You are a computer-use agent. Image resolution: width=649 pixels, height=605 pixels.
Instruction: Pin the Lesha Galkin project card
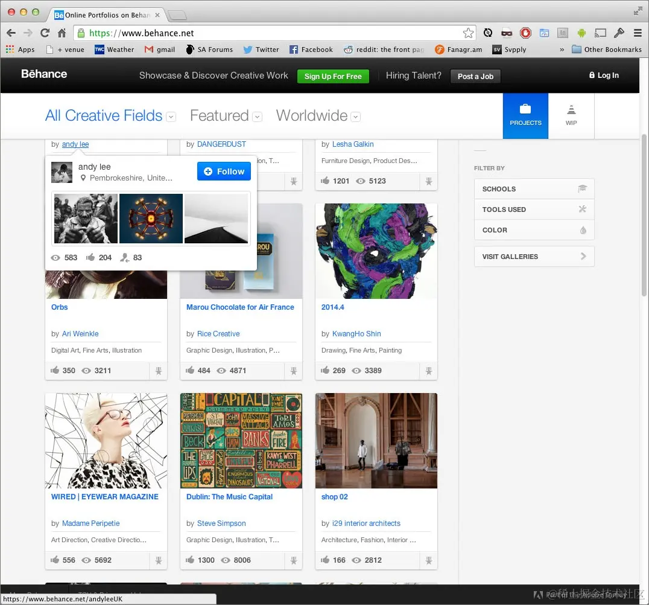[x=429, y=181]
